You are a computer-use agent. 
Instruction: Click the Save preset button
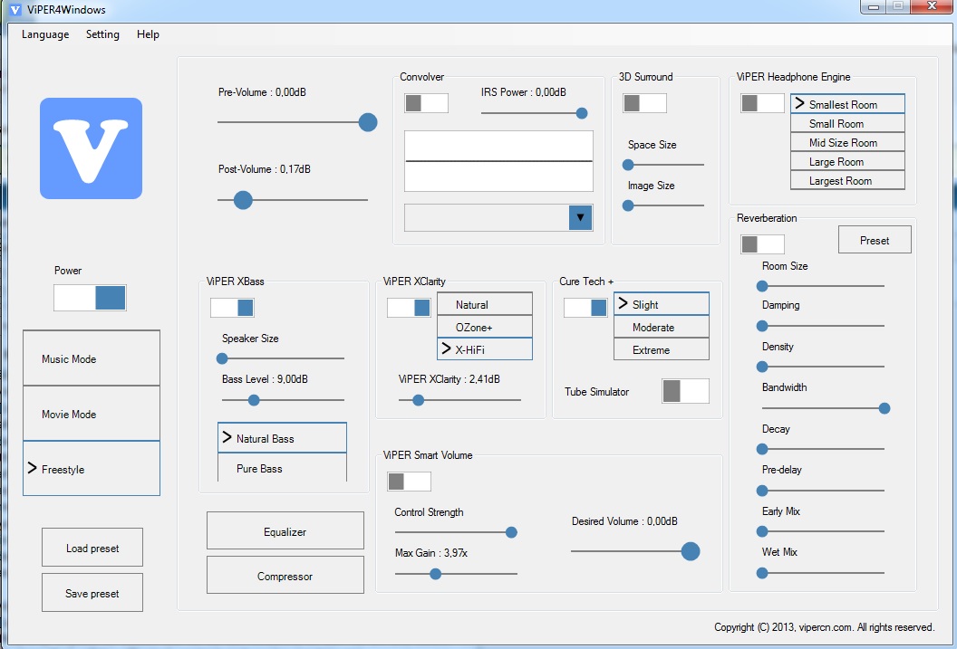coord(92,593)
